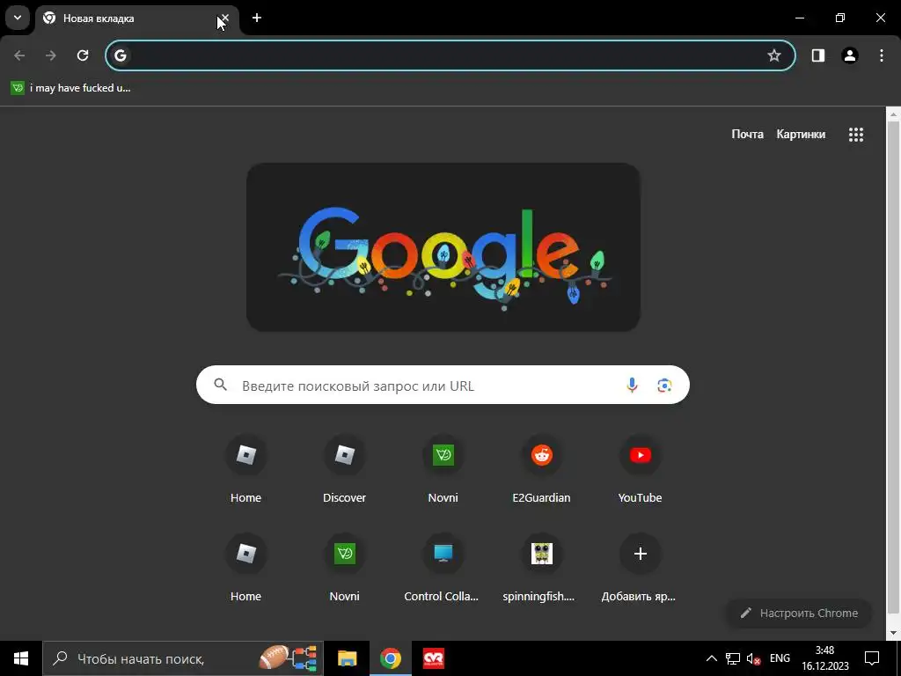Open the first-row Novni shortcut
901x676 pixels.
(x=443, y=469)
